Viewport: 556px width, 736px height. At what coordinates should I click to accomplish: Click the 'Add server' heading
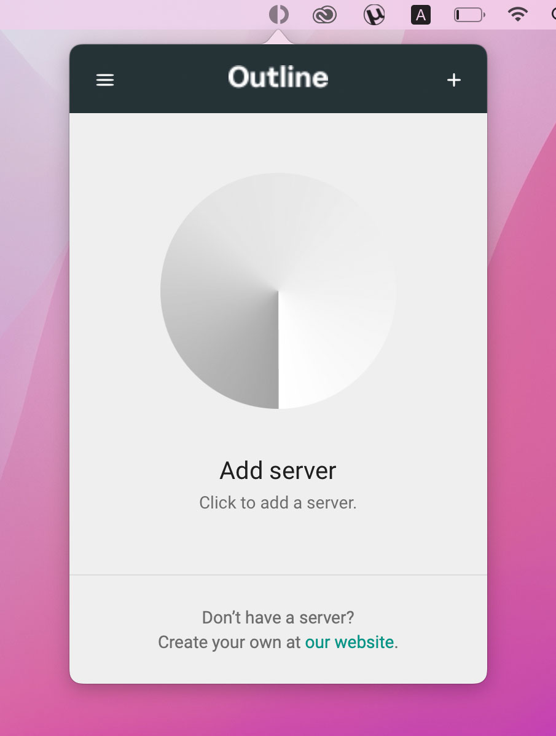[278, 470]
